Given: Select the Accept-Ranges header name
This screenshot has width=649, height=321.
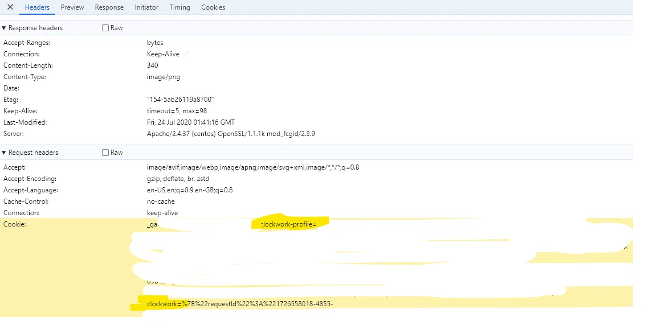Looking at the screenshot, I should (x=27, y=43).
